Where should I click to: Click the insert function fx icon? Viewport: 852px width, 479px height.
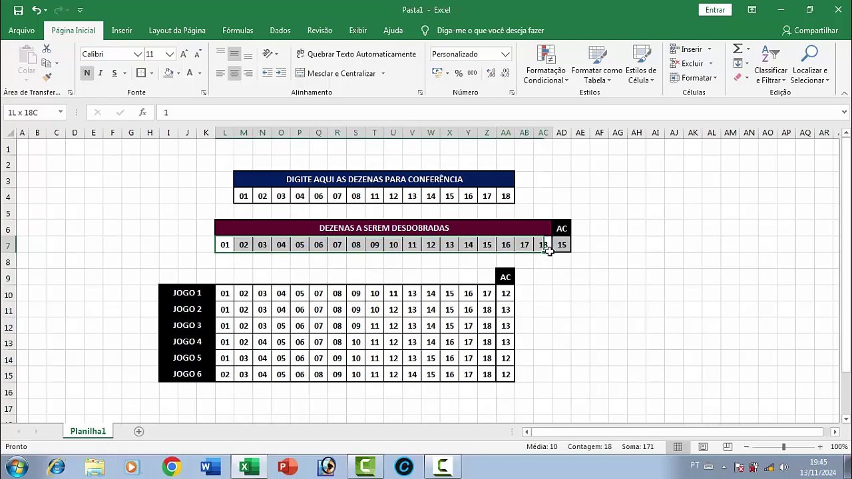coord(142,112)
